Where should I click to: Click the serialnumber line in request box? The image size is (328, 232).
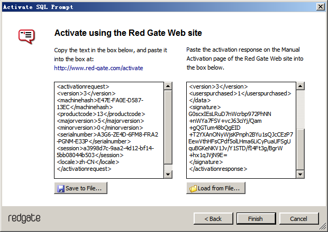click(x=107, y=138)
